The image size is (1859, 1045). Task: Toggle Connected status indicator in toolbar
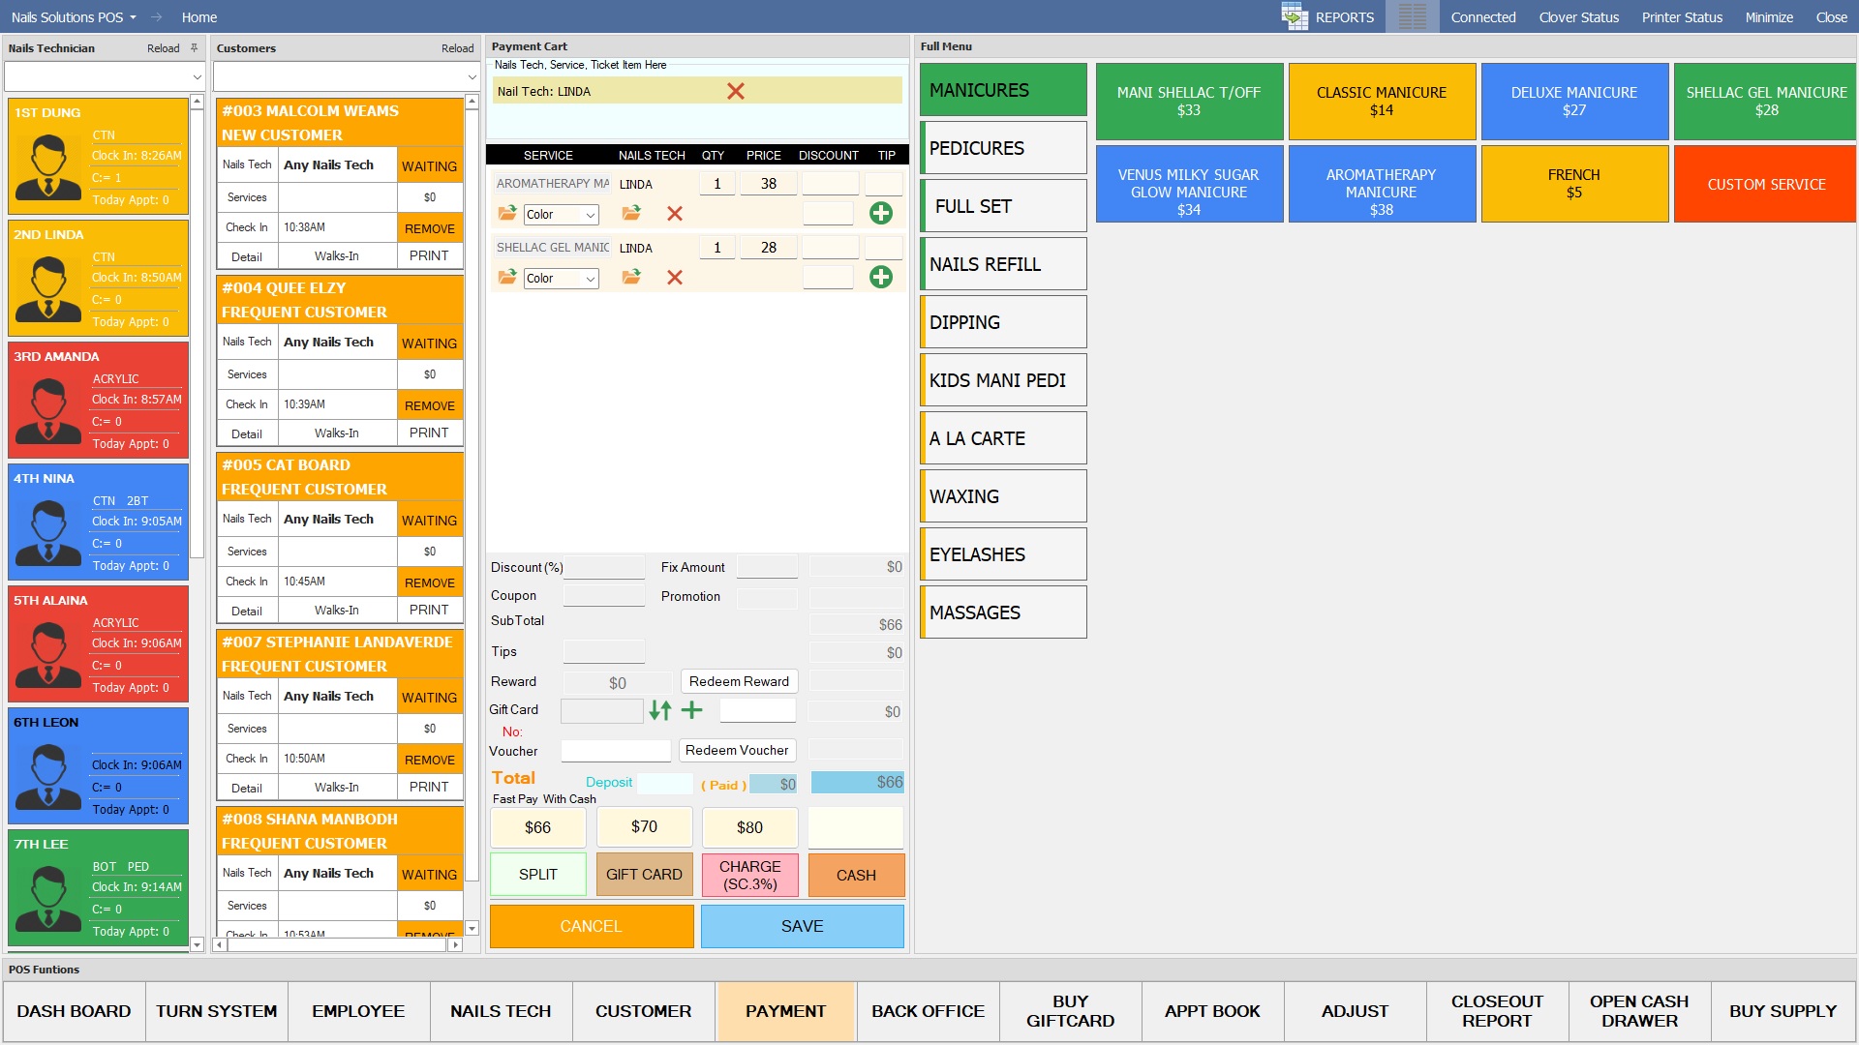(1478, 16)
